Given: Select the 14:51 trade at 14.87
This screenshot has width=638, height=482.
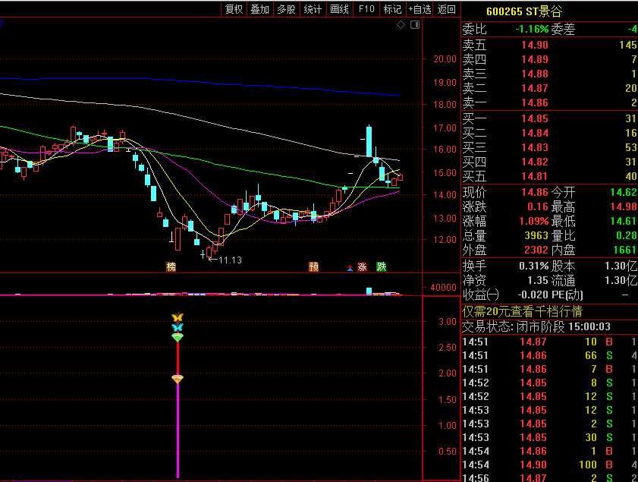Looking at the screenshot, I should pos(549,342).
